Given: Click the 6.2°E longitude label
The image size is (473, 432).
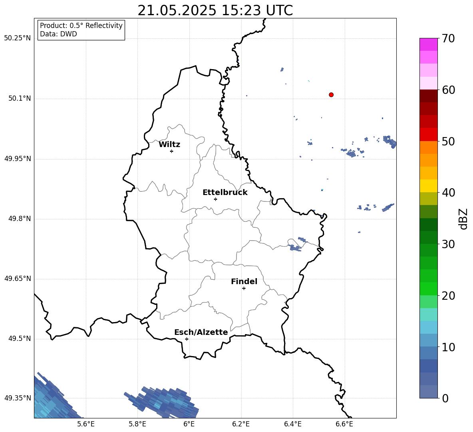Looking at the screenshot, I should point(241,424).
